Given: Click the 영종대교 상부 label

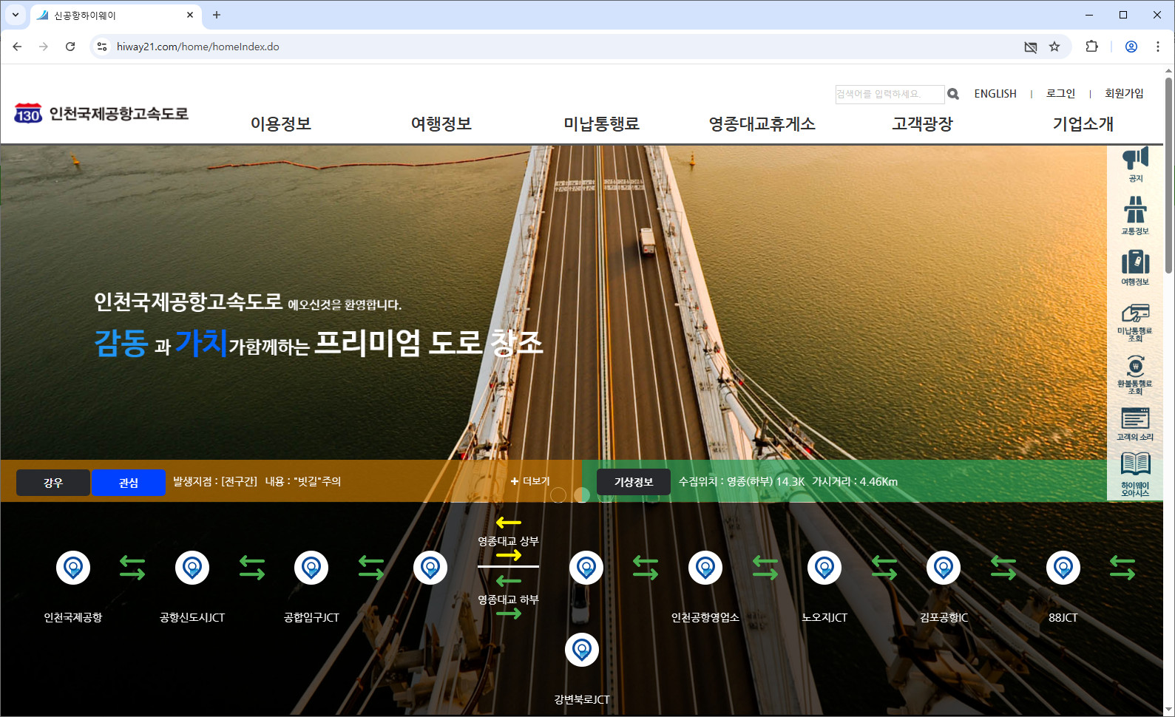Looking at the screenshot, I should pyautogui.click(x=508, y=541).
